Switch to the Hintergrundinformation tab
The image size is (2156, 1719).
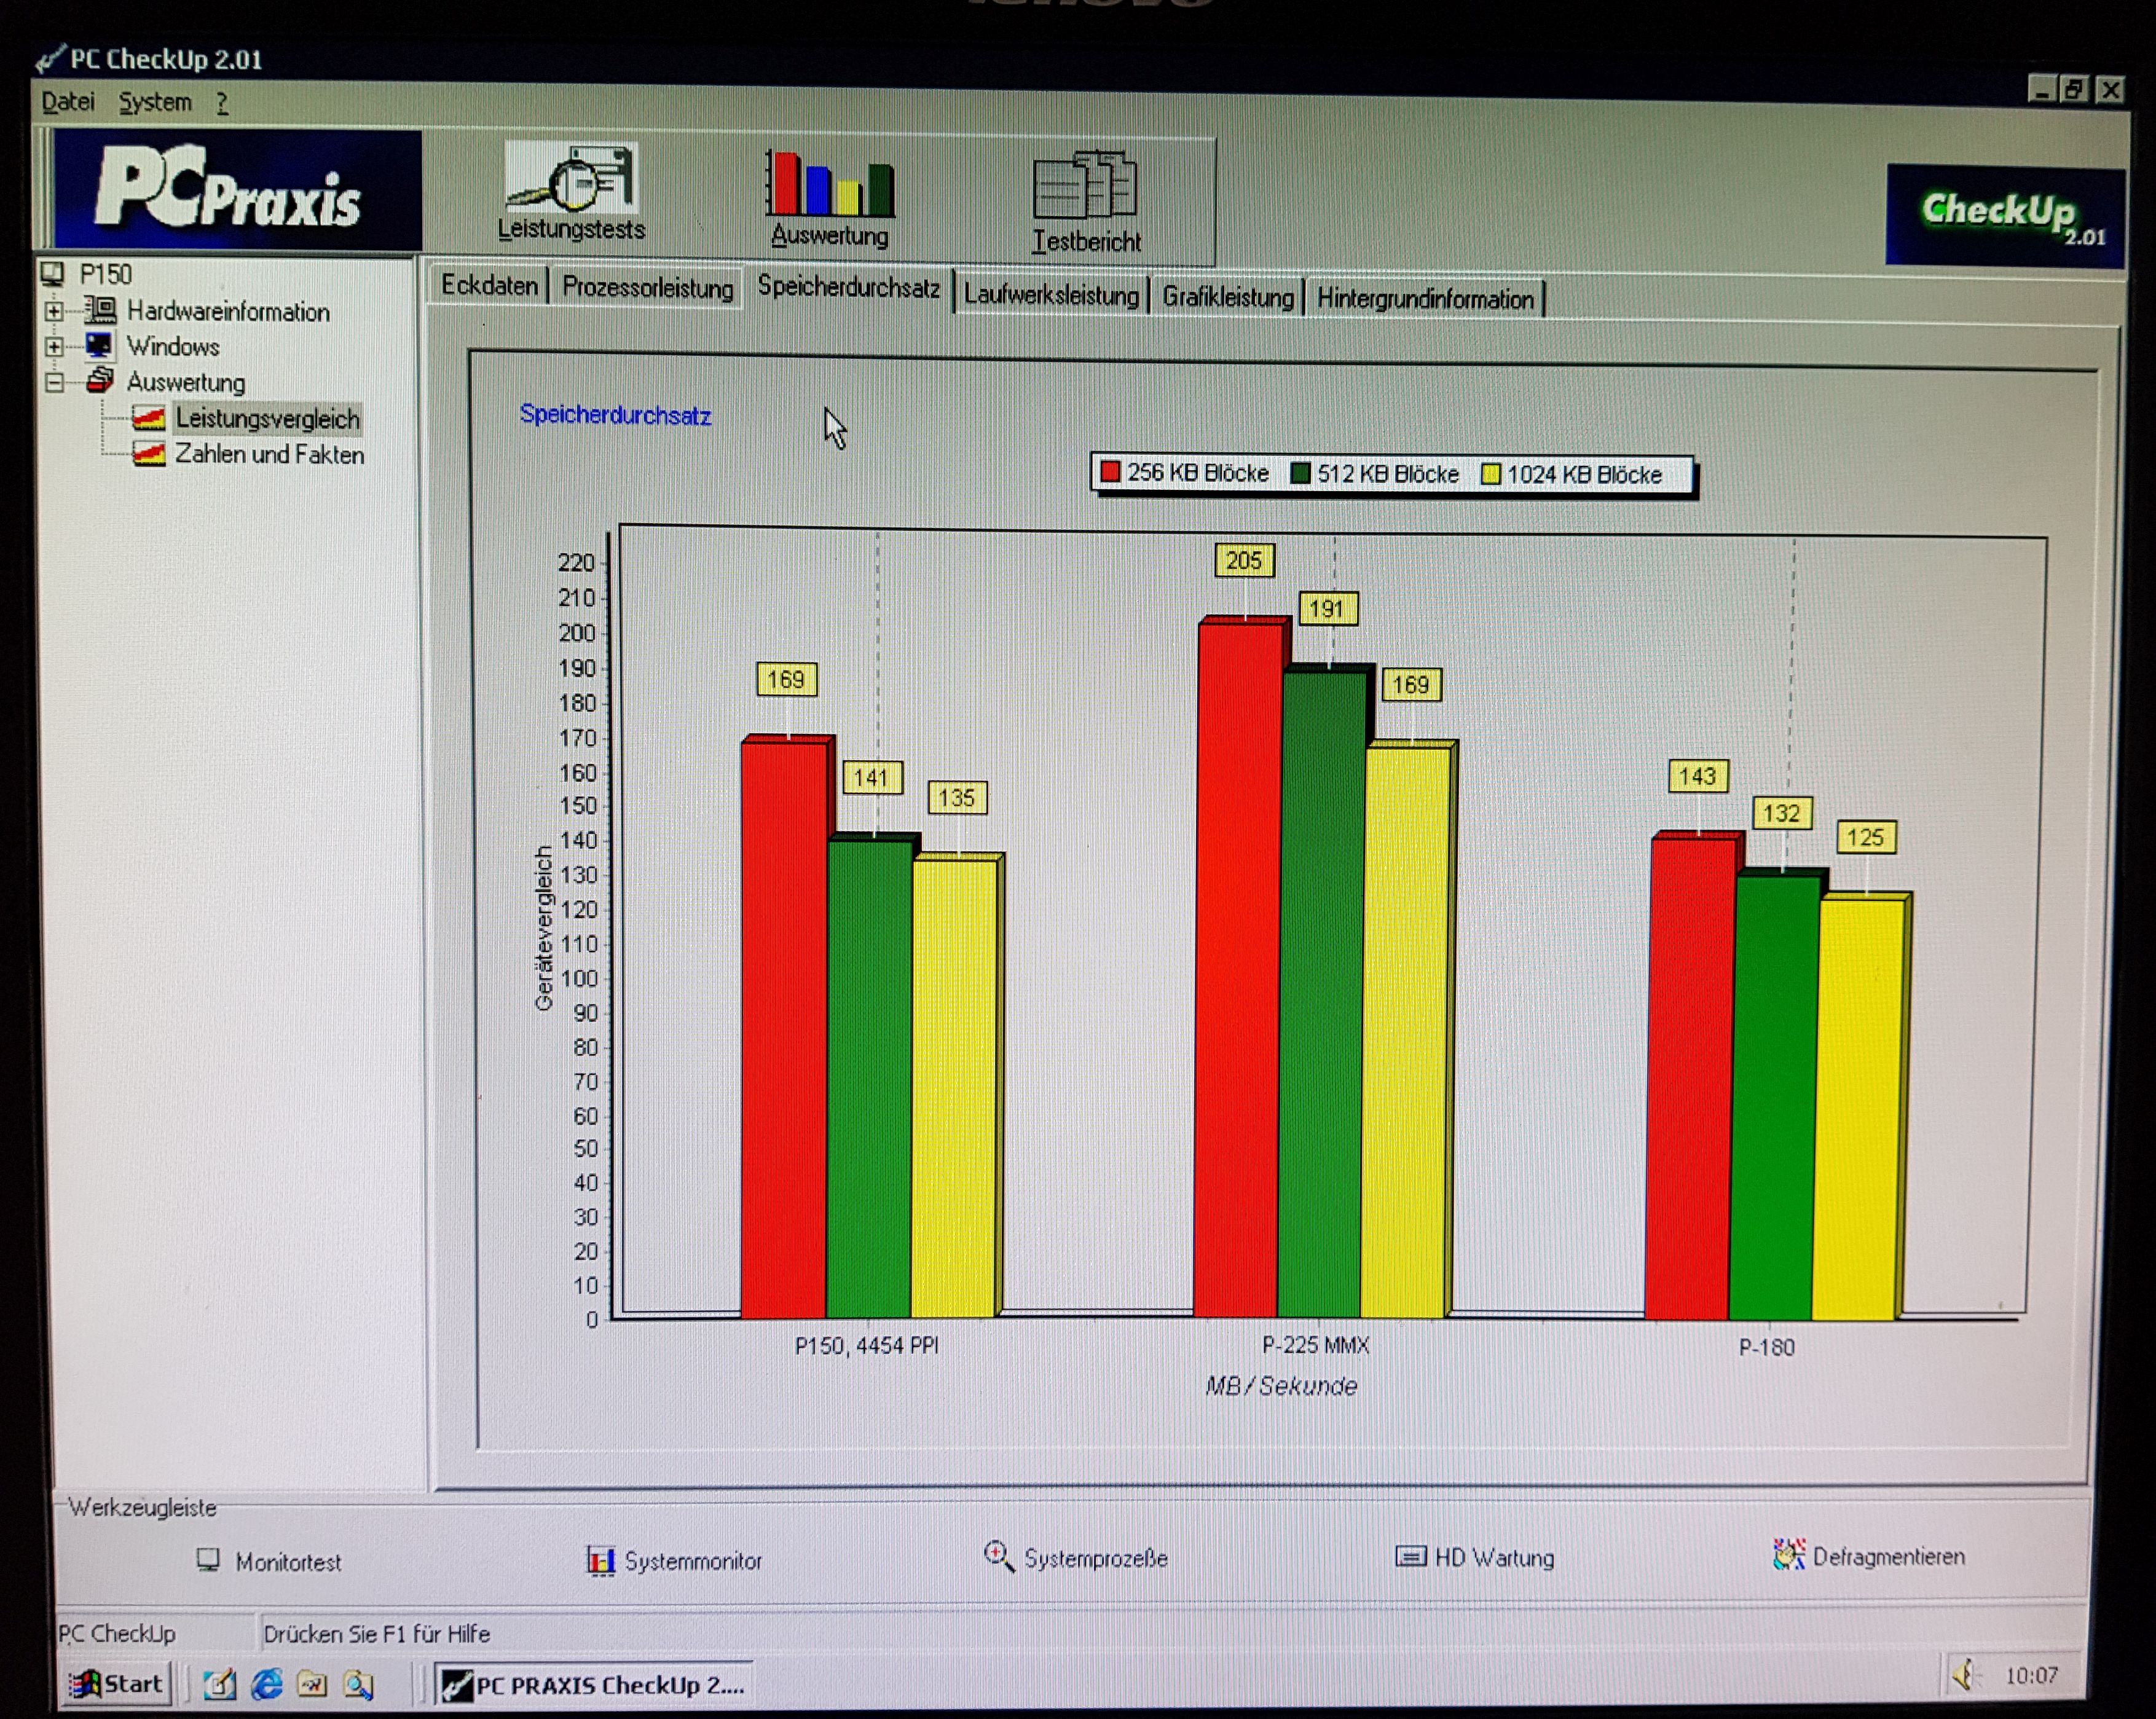[x=1425, y=299]
